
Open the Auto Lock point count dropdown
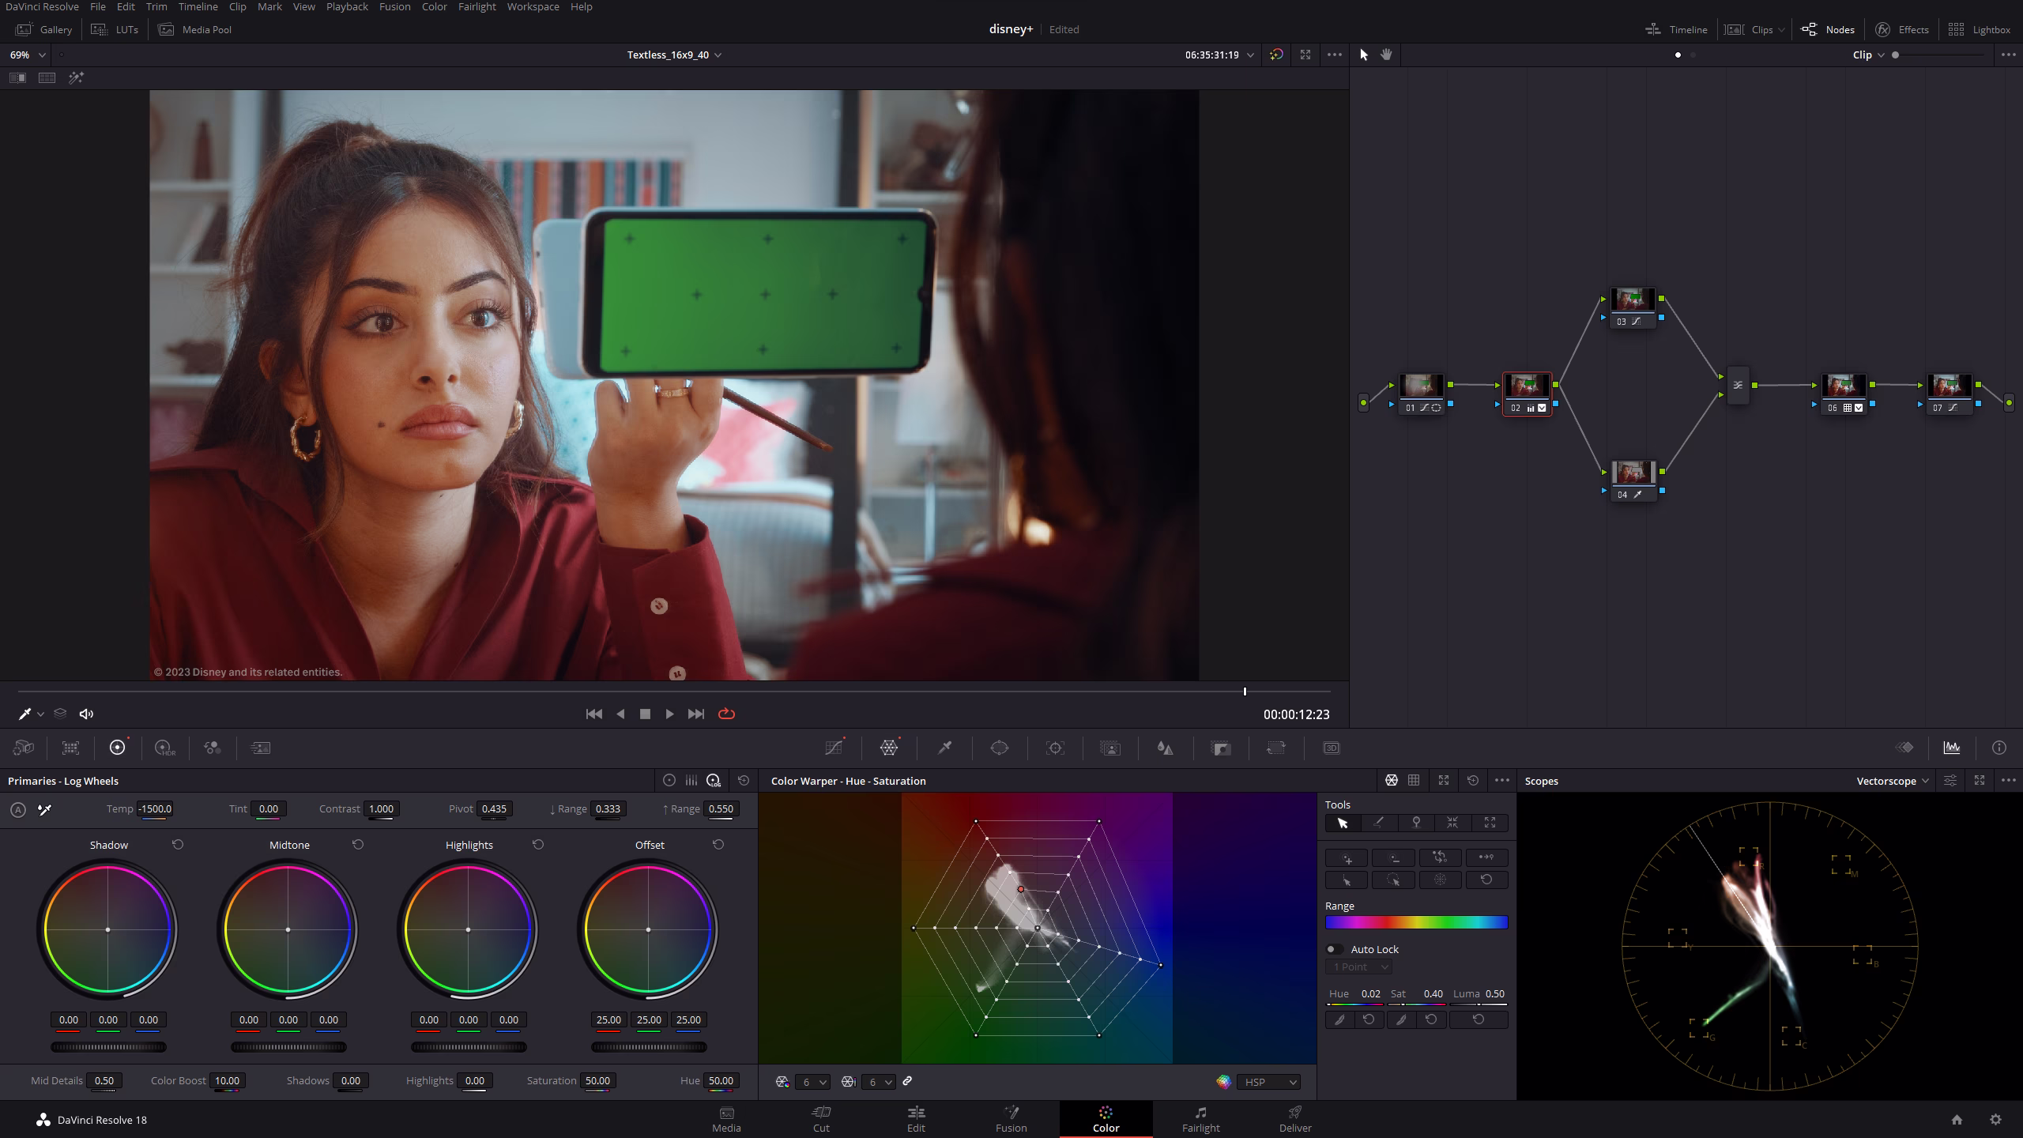pos(1358,967)
